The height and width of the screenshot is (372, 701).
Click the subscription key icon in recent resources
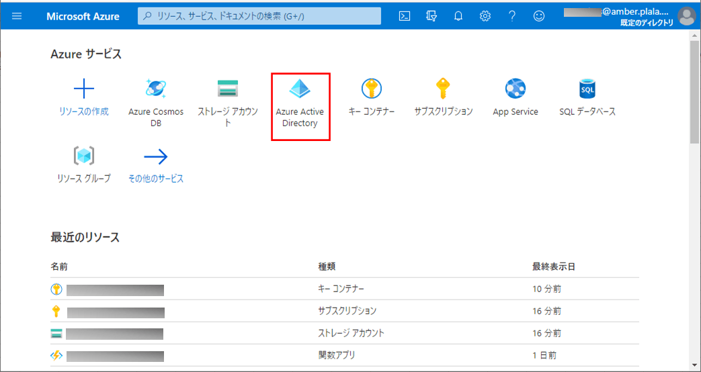pyautogui.click(x=56, y=312)
